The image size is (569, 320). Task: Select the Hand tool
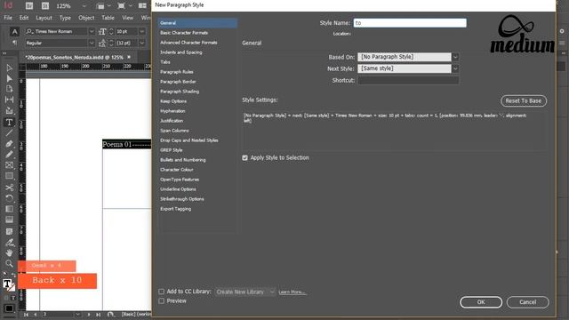click(x=10, y=252)
